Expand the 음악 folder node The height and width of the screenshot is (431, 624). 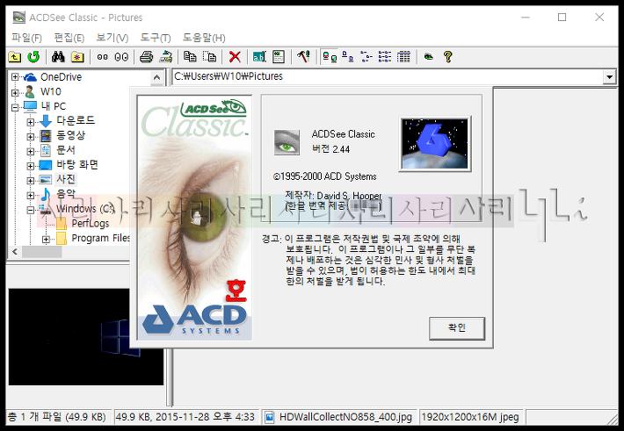point(30,195)
